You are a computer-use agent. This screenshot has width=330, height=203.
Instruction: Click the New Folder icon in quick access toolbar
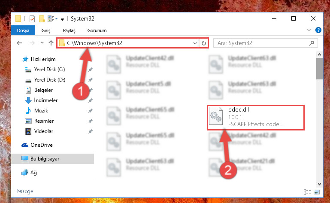click(x=42, y=19)
